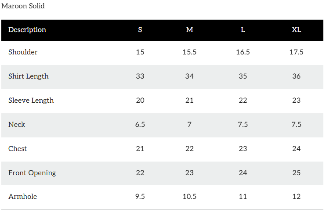
Task: Select the Armhole row label
Action: (x=22, y=197)
